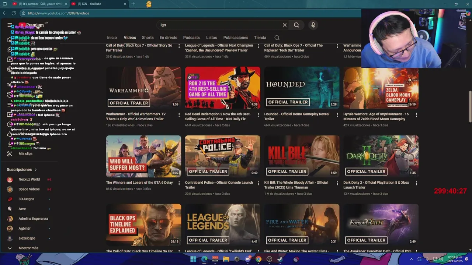This screenshot has height=265, width=472.
Task: Play the League of Legends trailer thumbnail
Action: [x=223, y=225]
